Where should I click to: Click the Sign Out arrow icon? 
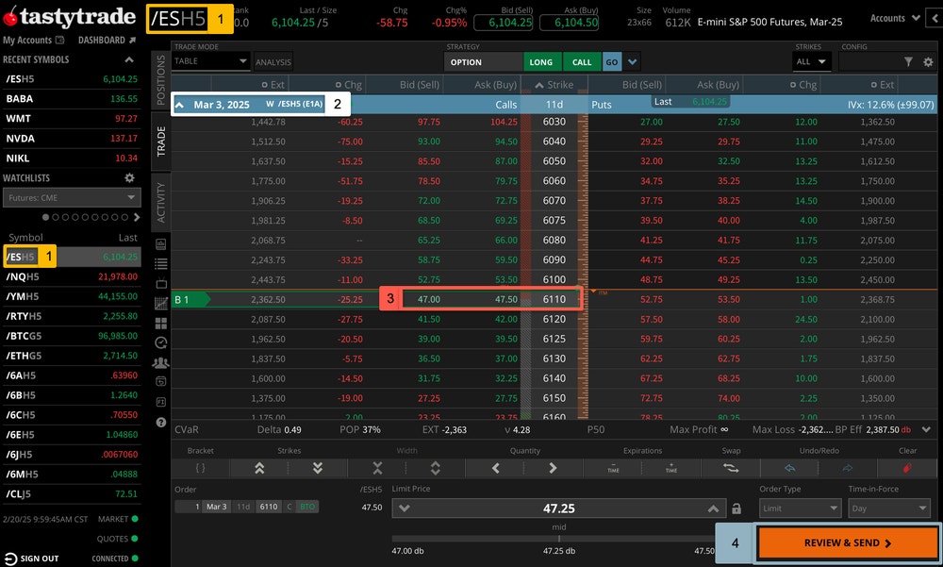point(10,558)
